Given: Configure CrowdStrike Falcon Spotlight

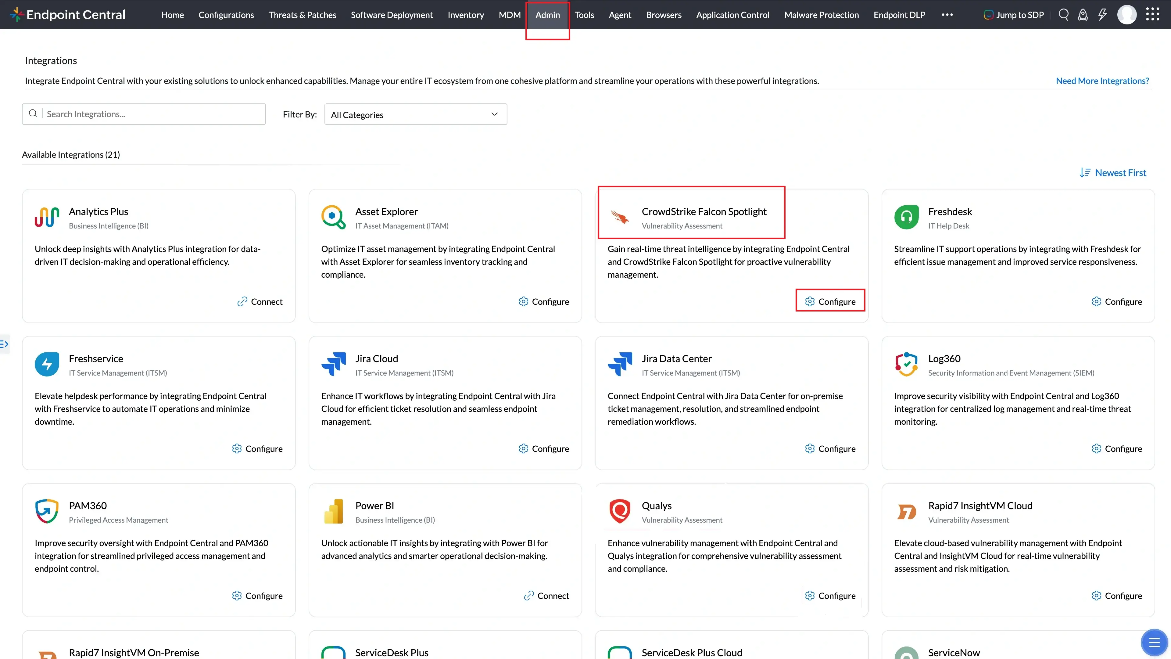Looking at the screenshot, I should coord(830,301).
